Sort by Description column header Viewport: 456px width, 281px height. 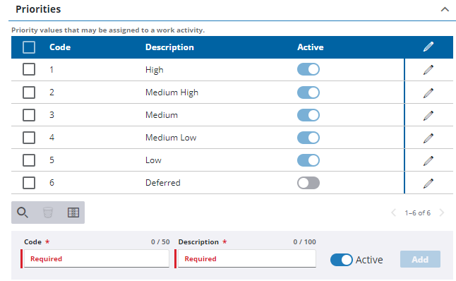169,47
